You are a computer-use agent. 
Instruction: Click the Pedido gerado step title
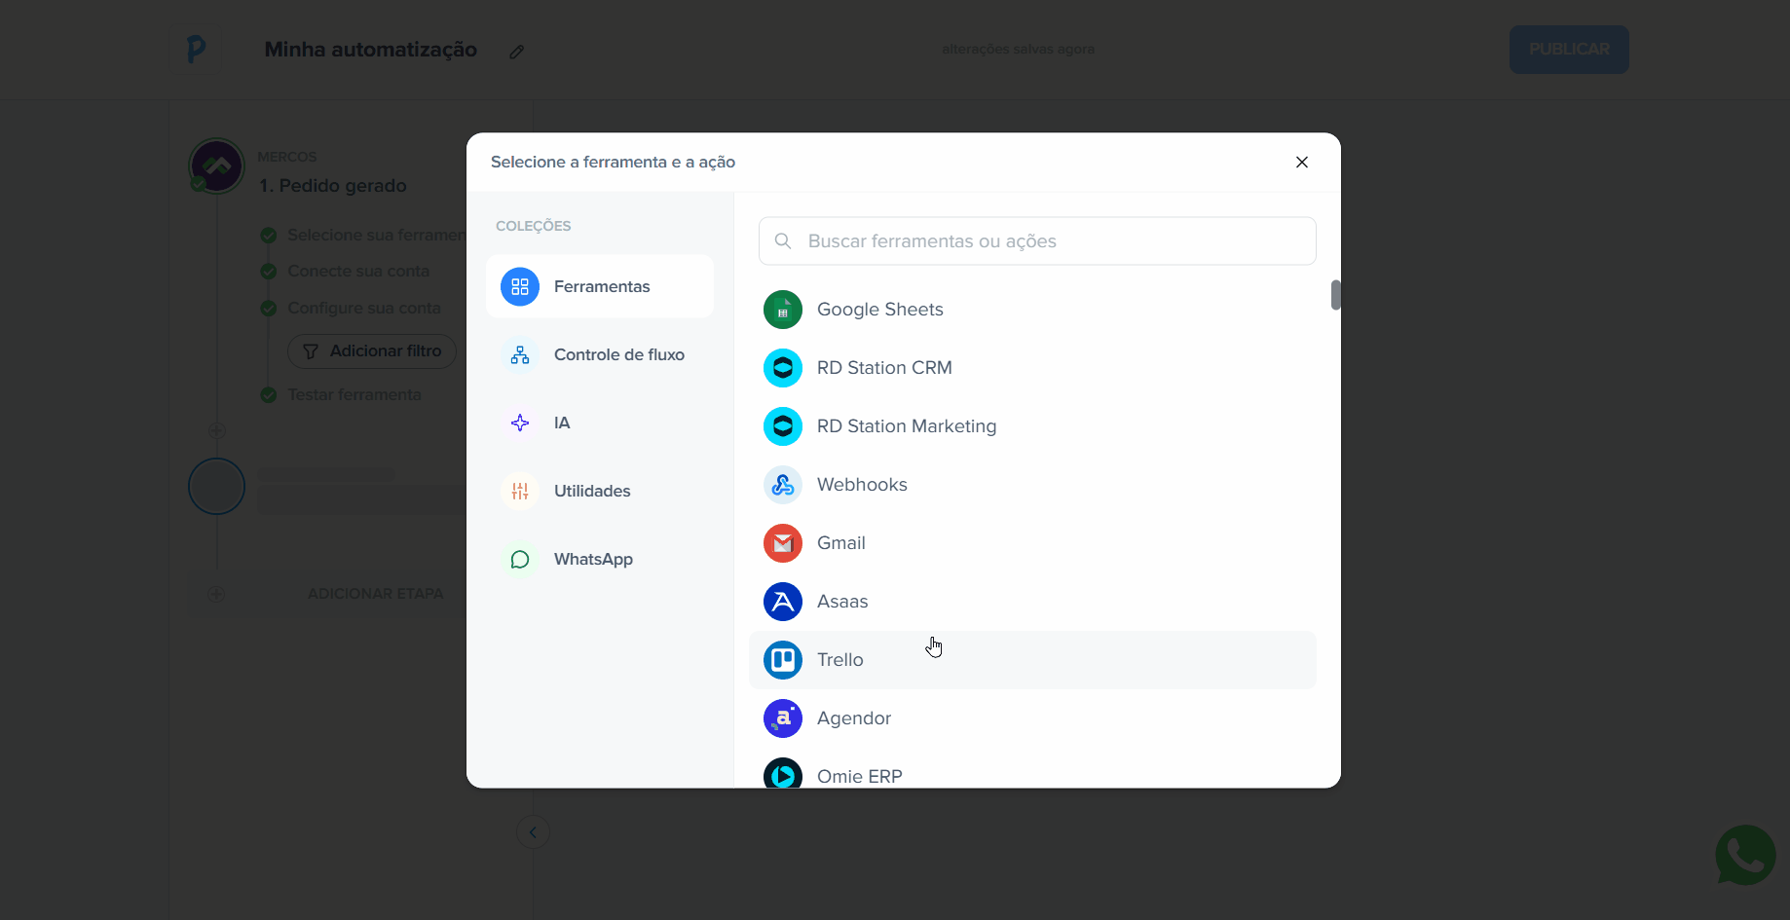pyautogui.click(x=333, y=186)
